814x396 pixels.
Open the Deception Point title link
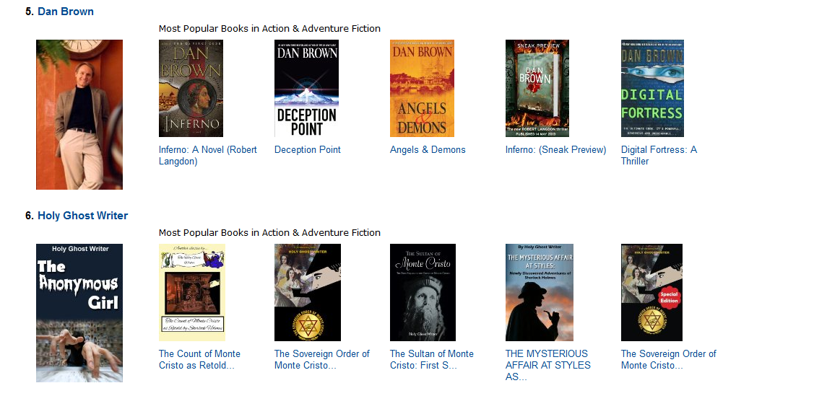(308, 150)
